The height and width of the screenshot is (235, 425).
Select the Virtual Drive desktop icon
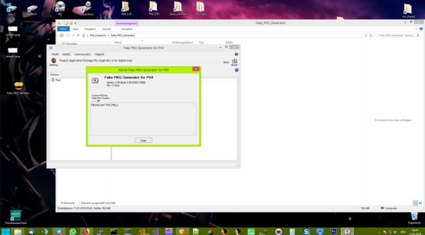(86, 9)
